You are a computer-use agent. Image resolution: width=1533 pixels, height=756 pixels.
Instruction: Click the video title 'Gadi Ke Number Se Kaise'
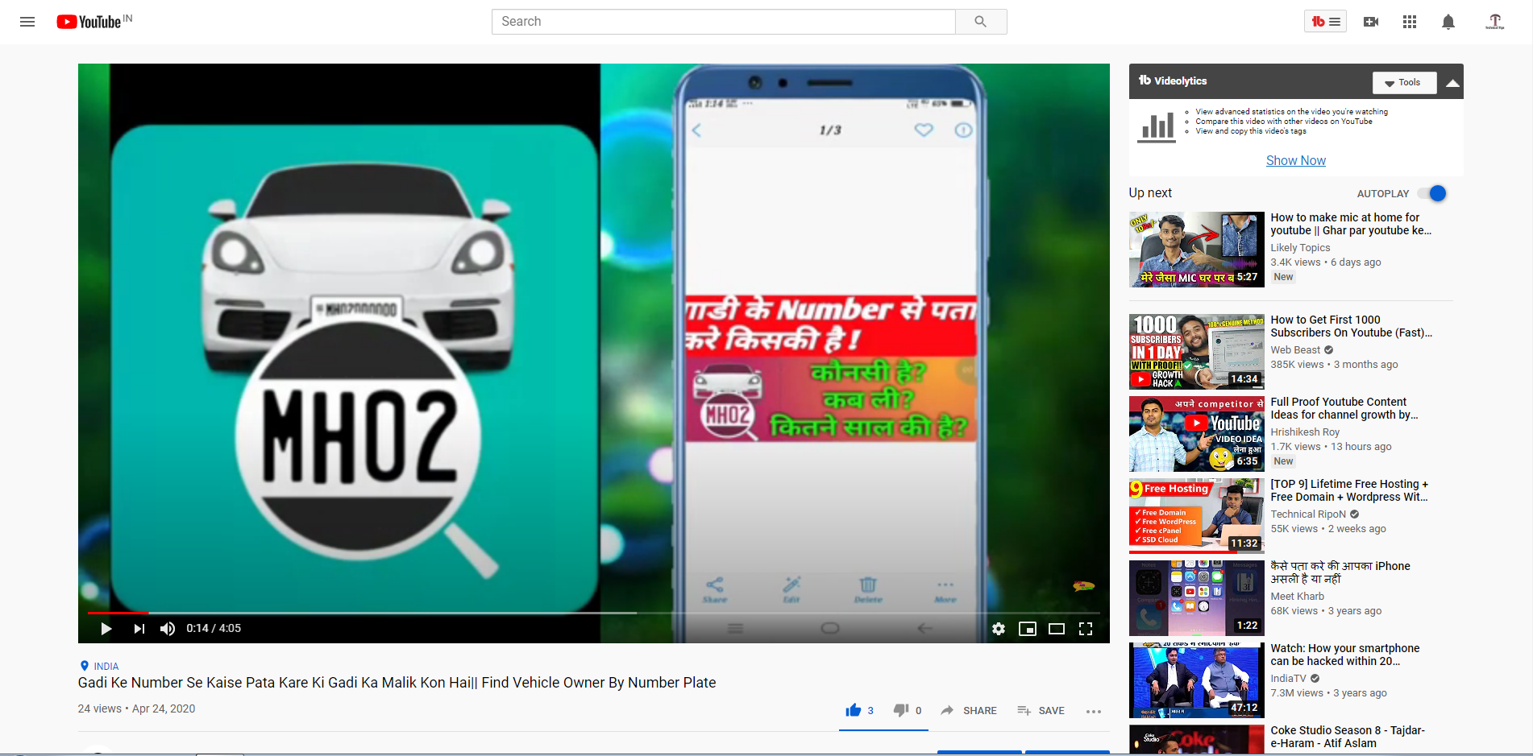397,683
